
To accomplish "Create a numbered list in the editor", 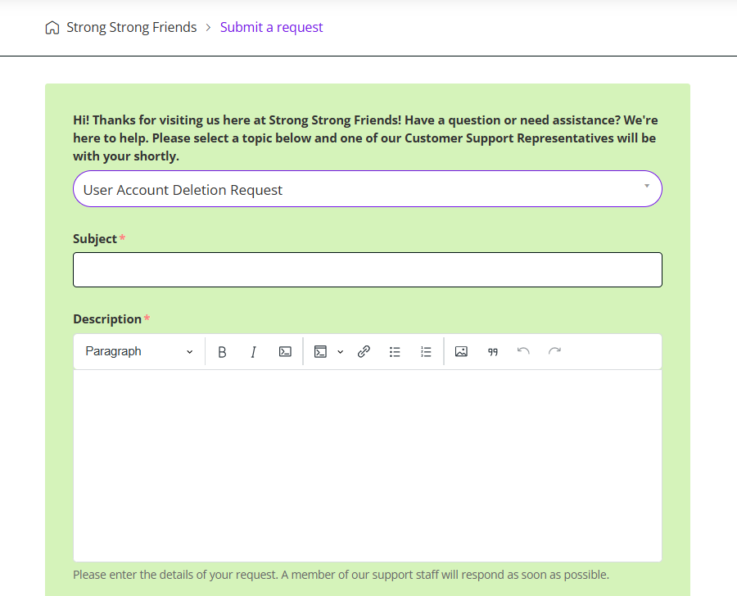I will (426, 351).
